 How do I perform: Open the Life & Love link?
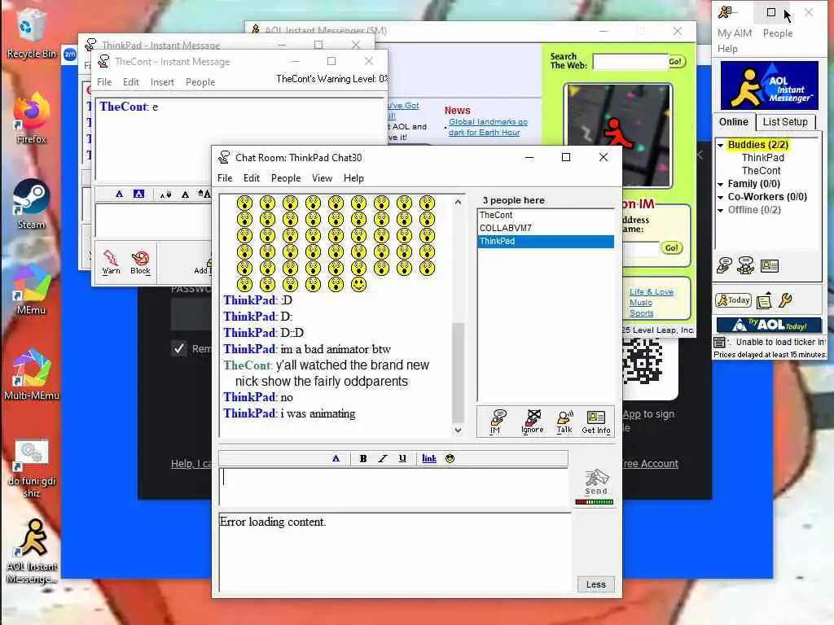[652, 292]
